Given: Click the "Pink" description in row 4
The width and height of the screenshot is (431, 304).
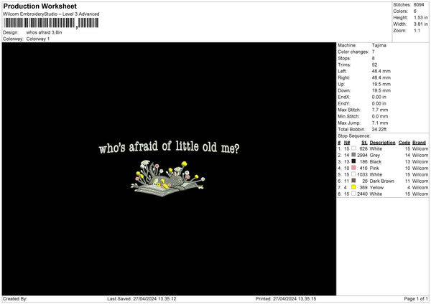Looking at the screenshot, I should [374, 168].
